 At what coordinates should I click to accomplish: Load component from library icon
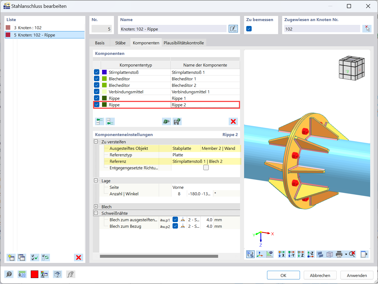pyautogui.click(x=167, y=121)
